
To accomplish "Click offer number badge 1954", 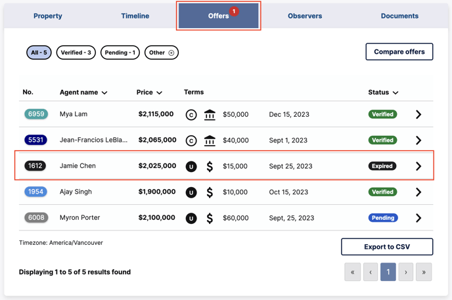I will click(x=36, y=192).
